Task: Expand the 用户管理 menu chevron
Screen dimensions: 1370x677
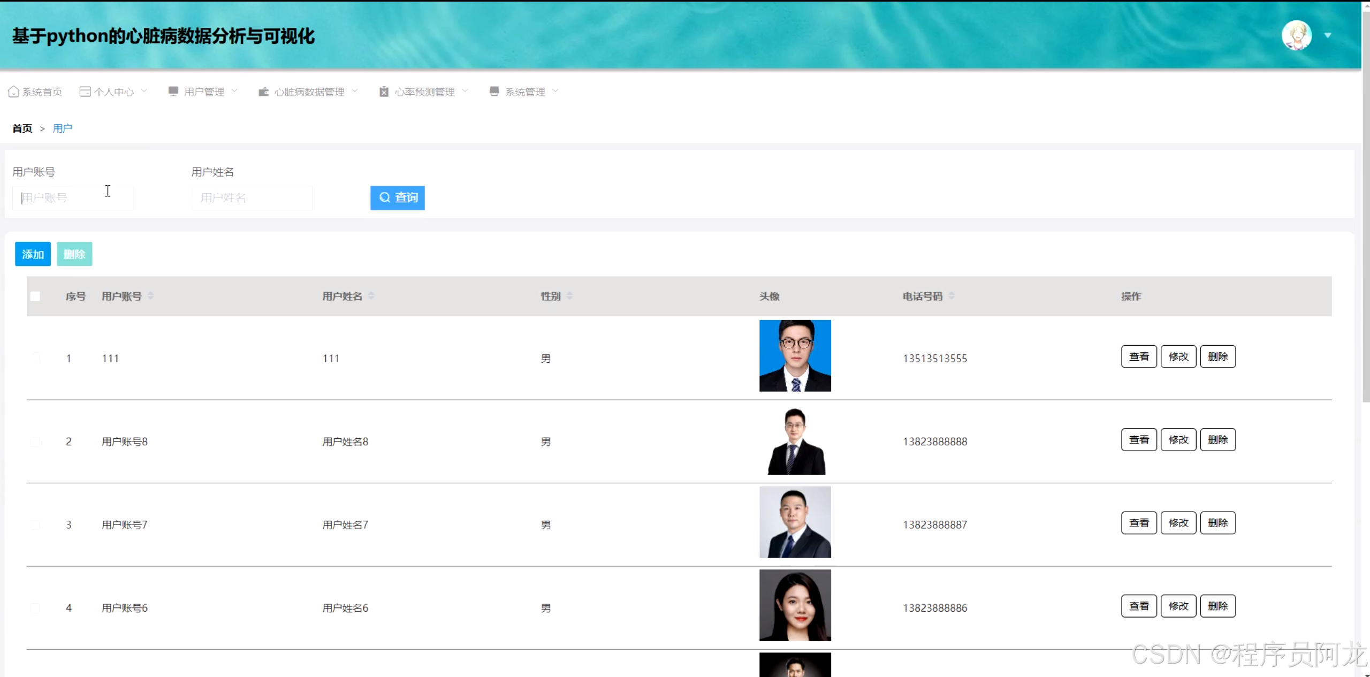Action: (x=234, y=91)
